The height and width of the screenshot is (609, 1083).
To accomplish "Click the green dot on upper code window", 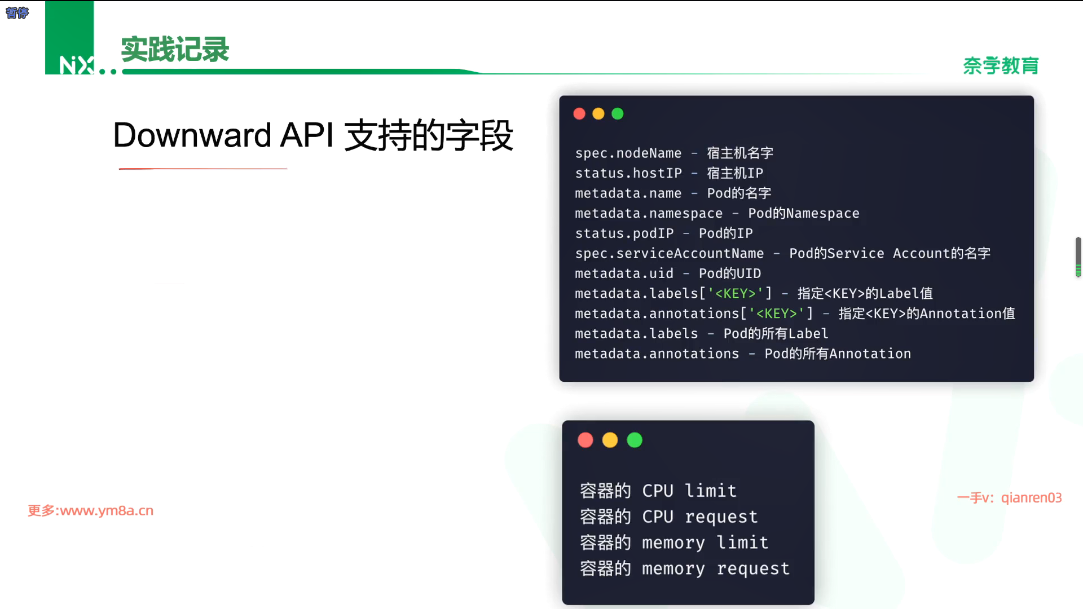I will click(x=618, y=114).
